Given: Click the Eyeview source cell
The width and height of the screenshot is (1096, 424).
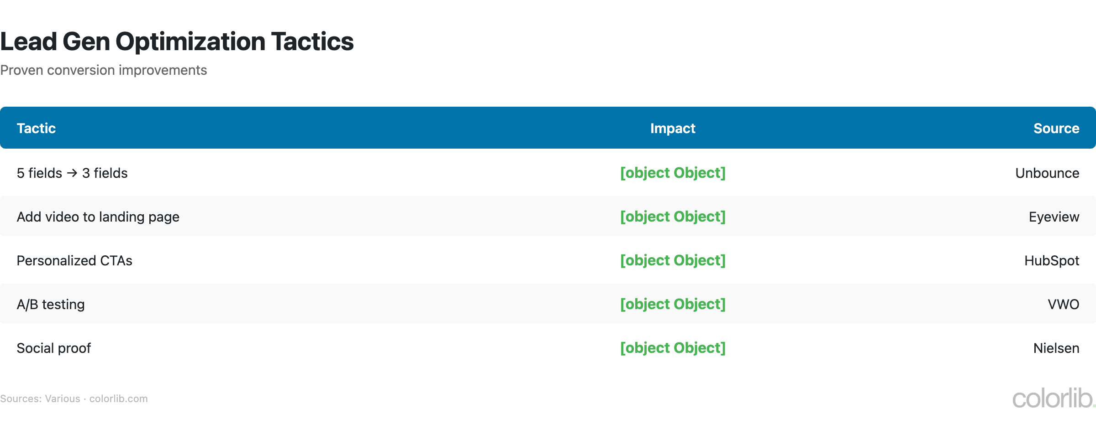Looking at the screenshot, I should click(x=1054, y=217).
